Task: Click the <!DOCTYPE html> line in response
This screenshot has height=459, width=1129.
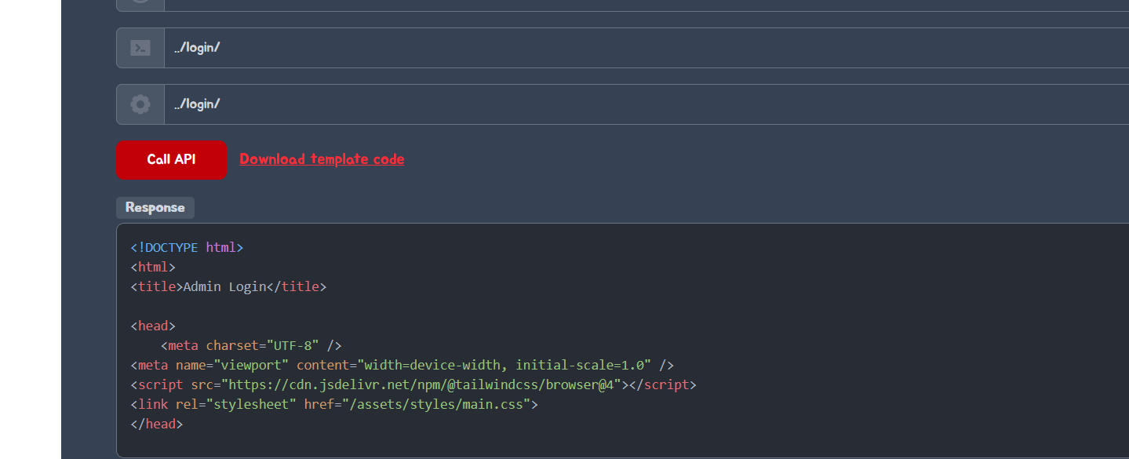Action: click(187, 247)
